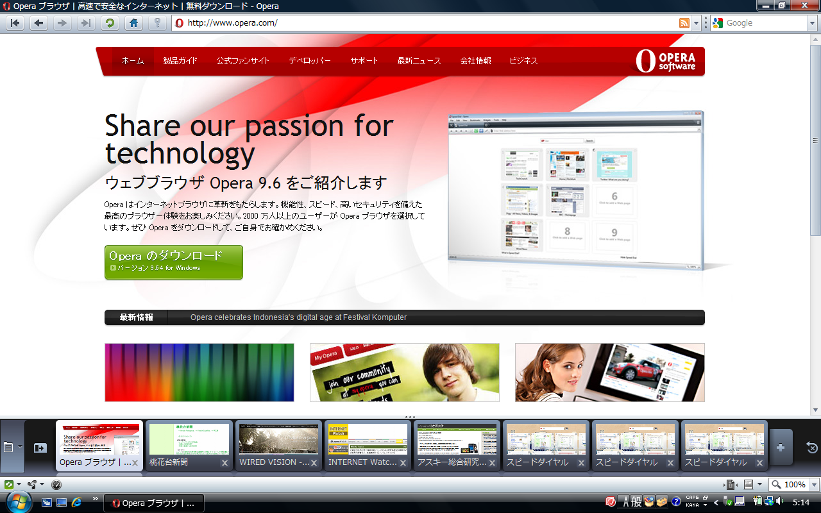
Task: Switch to the アスキー総合研究 tab
Action: (457, 446)
